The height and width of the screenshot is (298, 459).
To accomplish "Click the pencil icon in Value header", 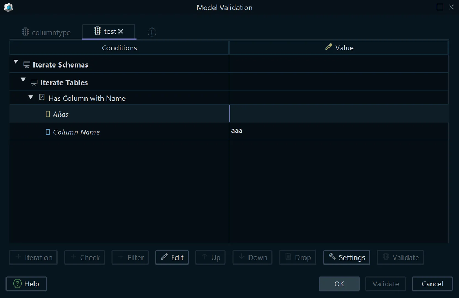I will coord(328,47).
